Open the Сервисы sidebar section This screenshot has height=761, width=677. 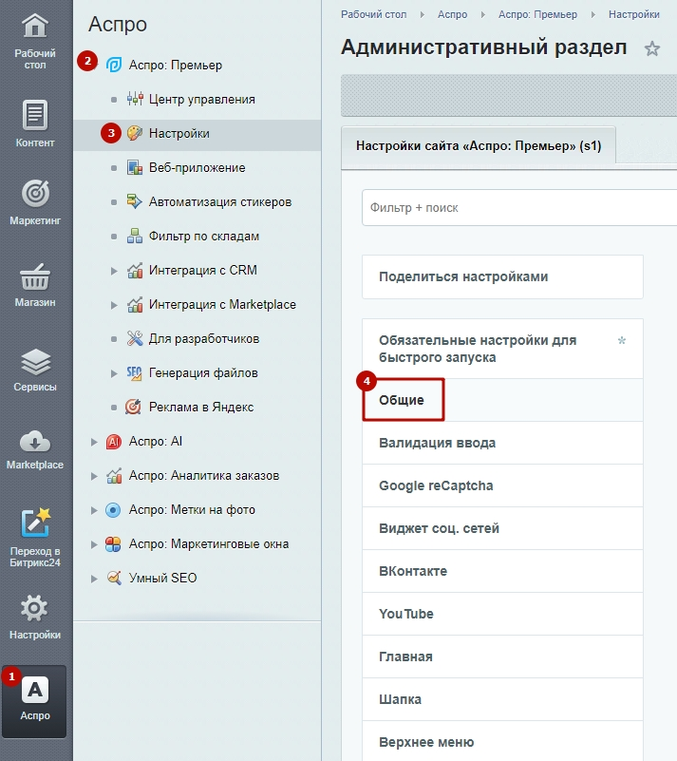35,370
